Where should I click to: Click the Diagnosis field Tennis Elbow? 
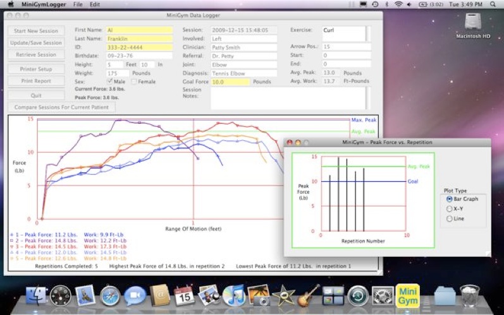pyautogui.click(x=244, y=73)
